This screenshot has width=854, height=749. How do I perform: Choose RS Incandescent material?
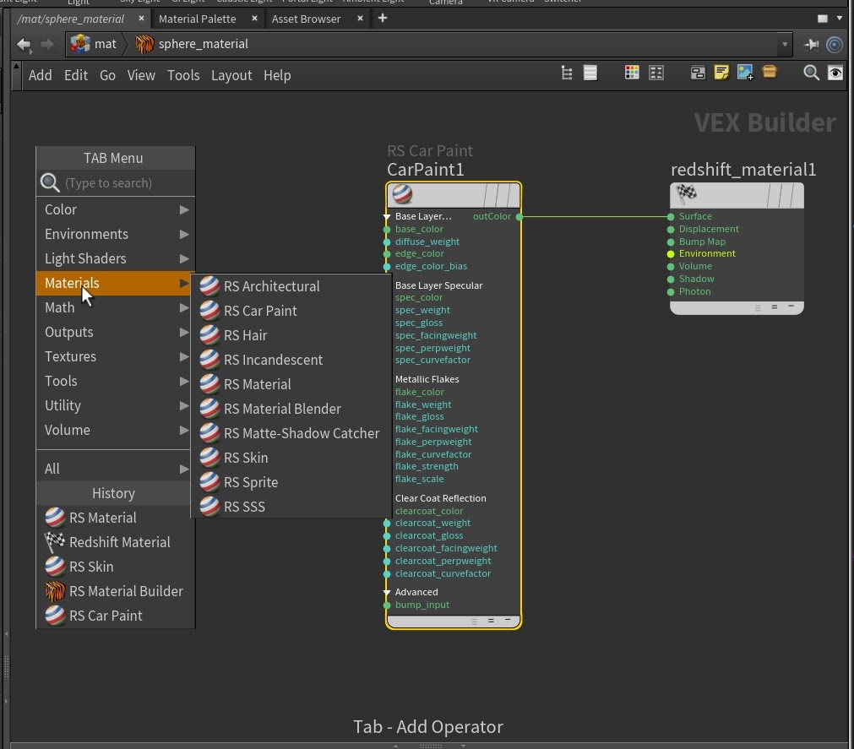291,360
